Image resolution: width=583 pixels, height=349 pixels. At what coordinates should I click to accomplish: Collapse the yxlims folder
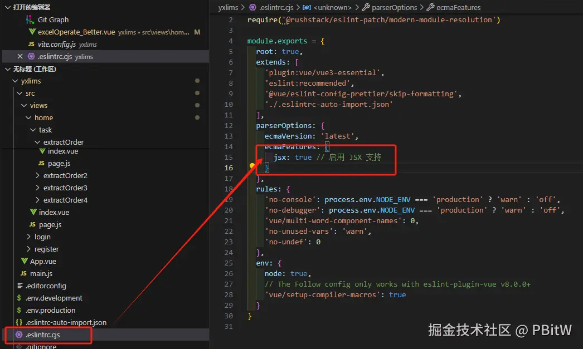pos(15,81)
